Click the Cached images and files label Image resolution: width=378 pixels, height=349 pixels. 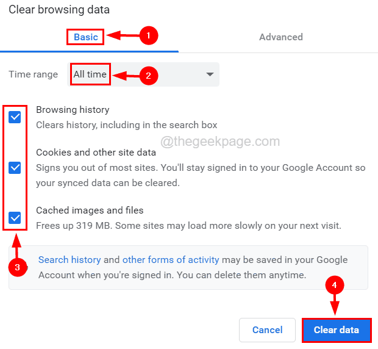pos(90,210)
